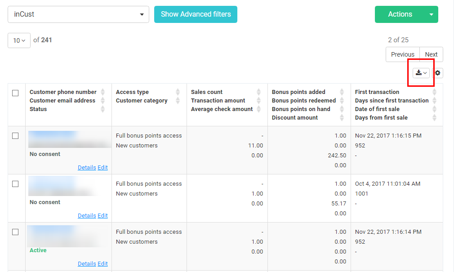Click Edit link for second customer
The image size is (454, 272).
[x=102, y=216]
